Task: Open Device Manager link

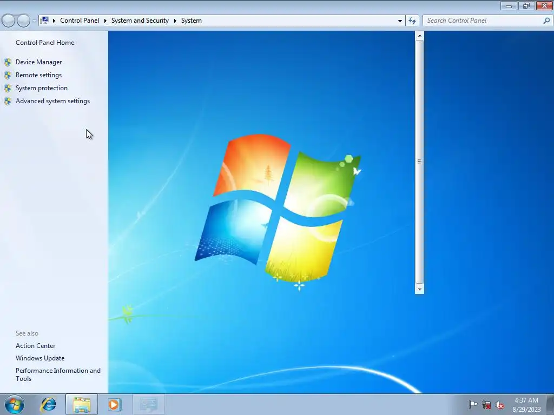Action: 38,62
